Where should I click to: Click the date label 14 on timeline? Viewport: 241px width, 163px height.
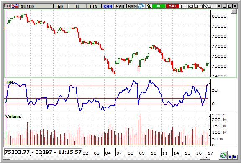click(x=176, y=153)
